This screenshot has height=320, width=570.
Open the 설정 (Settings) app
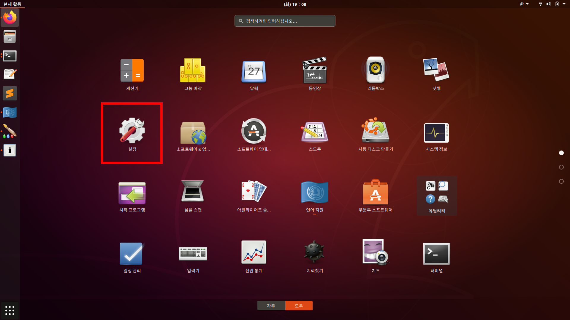pos(132,131)
